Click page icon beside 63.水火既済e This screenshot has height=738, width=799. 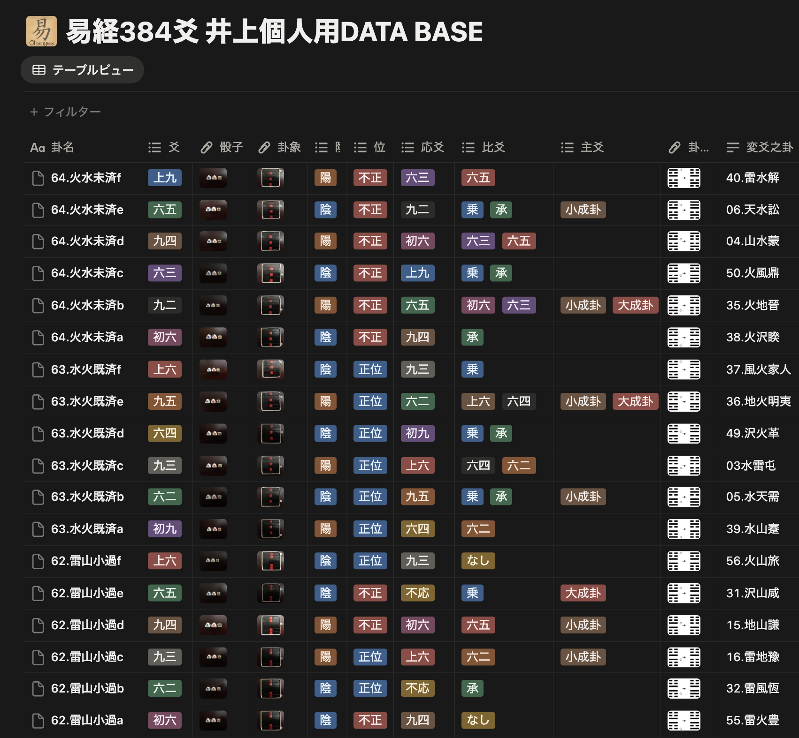coord(38,402)
